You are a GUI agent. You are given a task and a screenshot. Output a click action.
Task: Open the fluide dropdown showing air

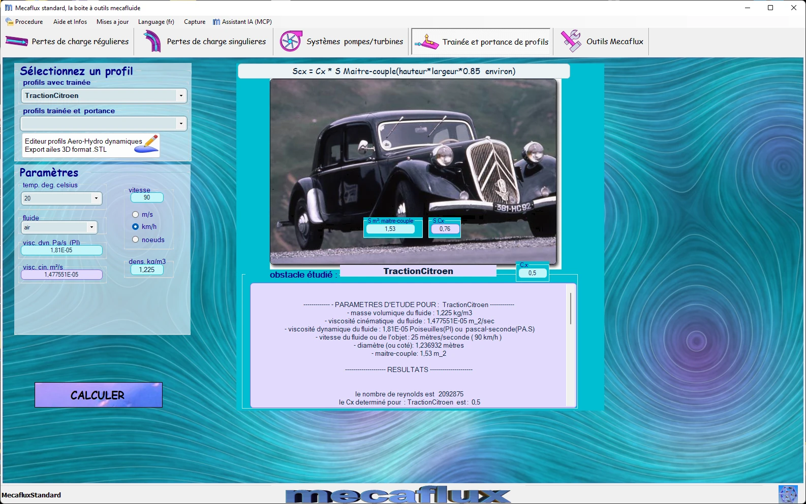pyautogui.click(x=91, y=227)
